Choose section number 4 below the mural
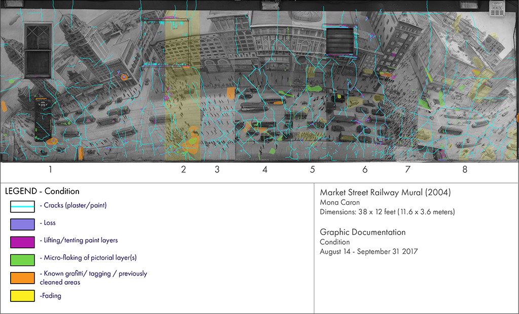519x314 pixels. pos(265,170)
